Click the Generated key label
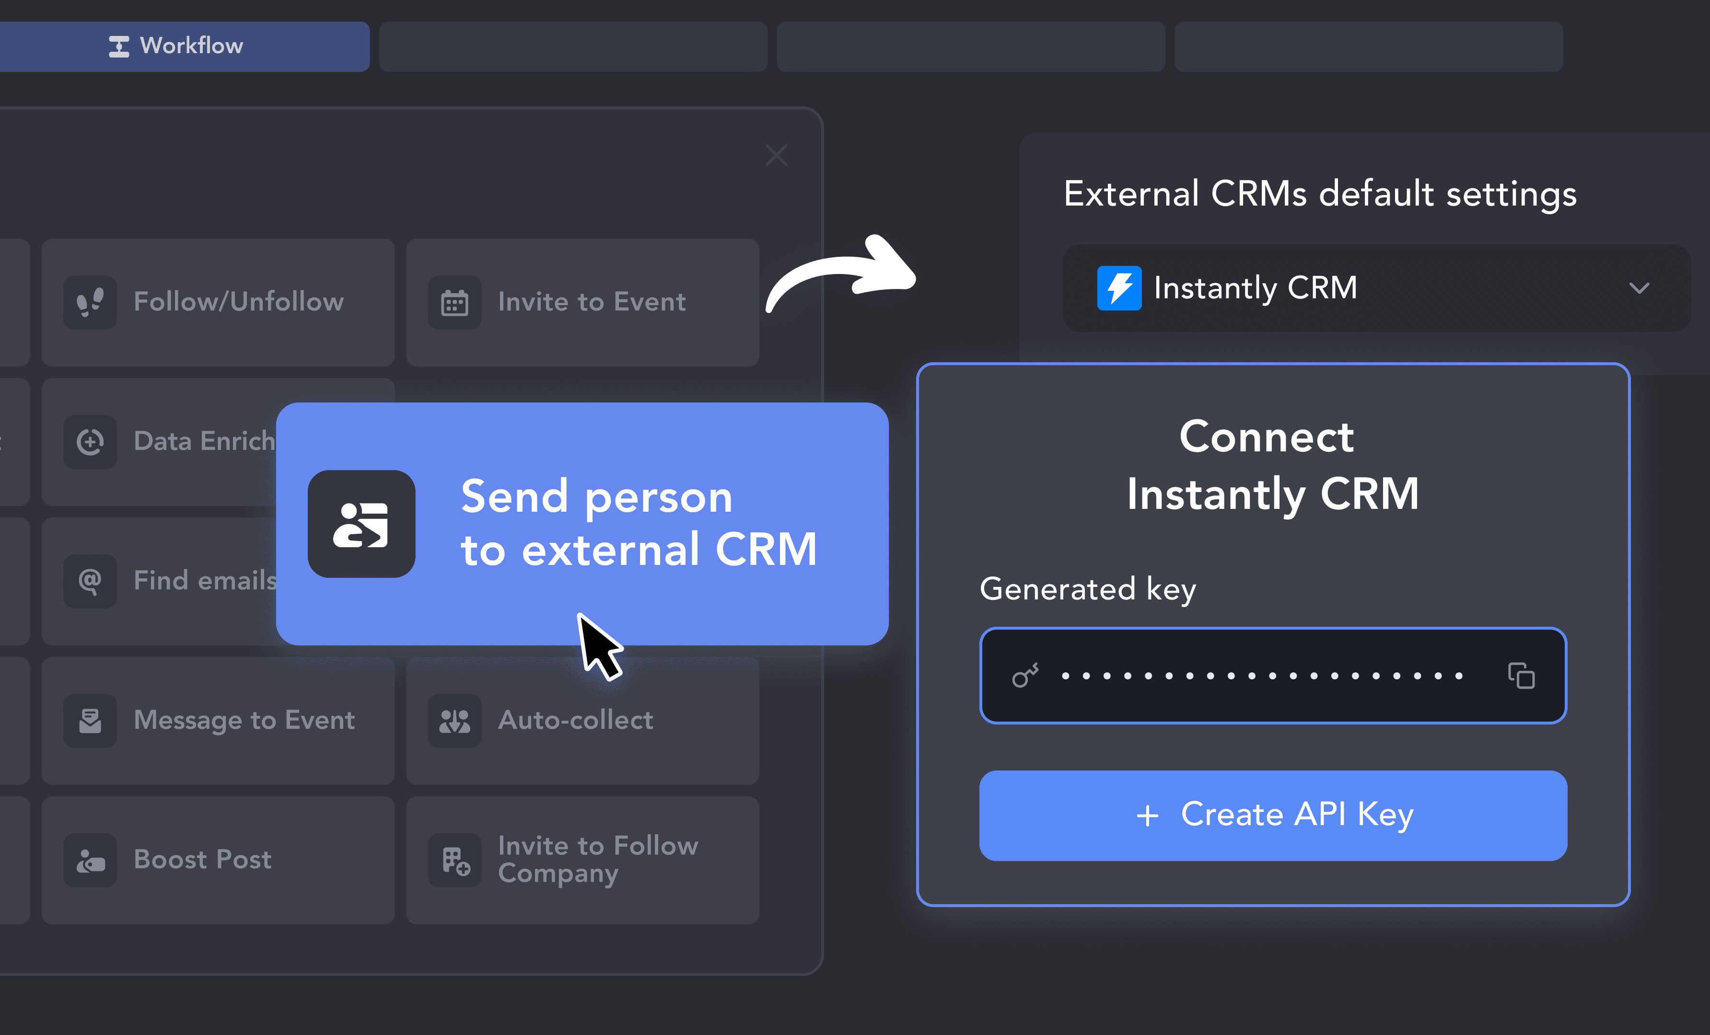This screenshot has width=1710, height=1035. [1087, 590]
